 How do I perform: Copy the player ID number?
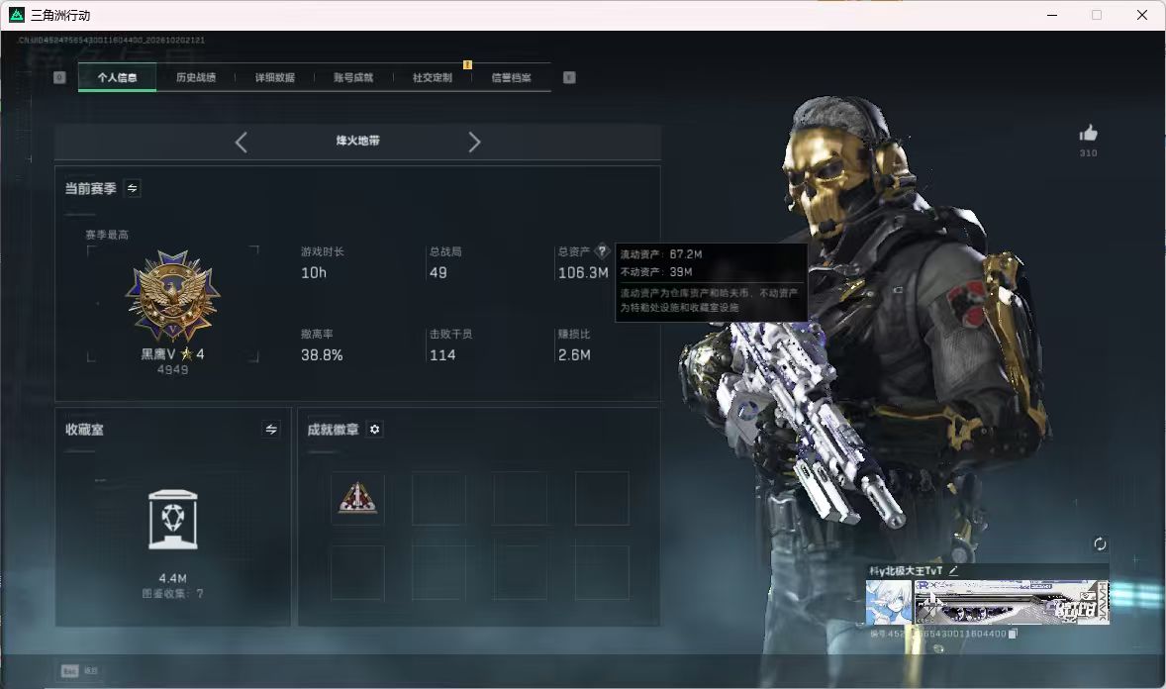click(x=1013, y=634)
